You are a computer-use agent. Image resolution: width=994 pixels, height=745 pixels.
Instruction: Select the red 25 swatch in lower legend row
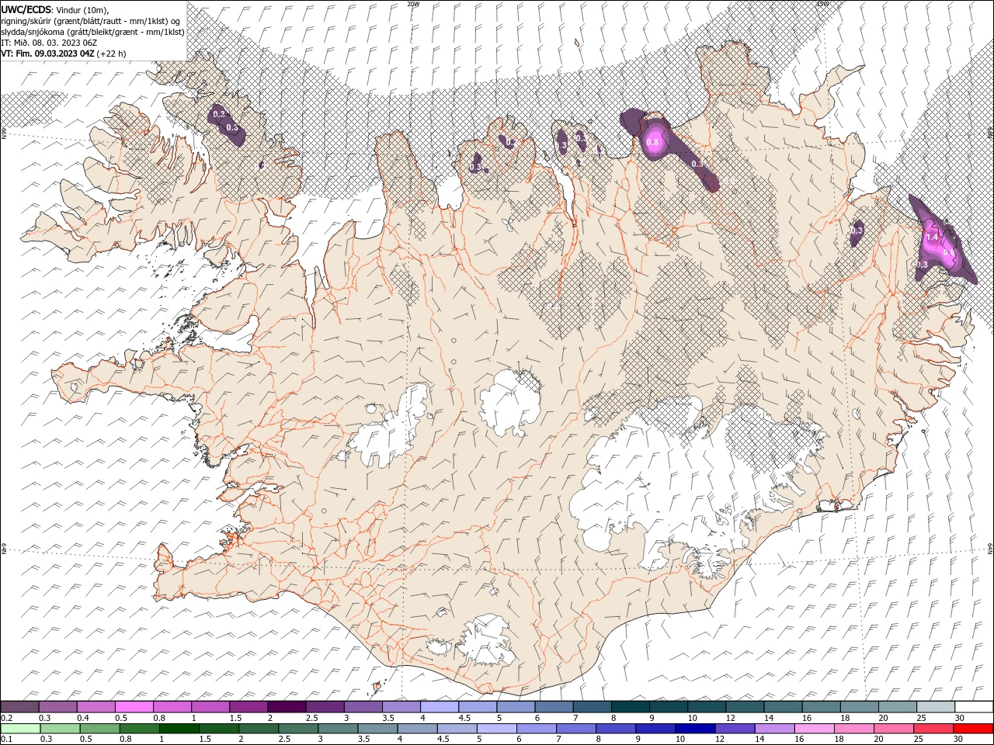[x=933, y=729]
